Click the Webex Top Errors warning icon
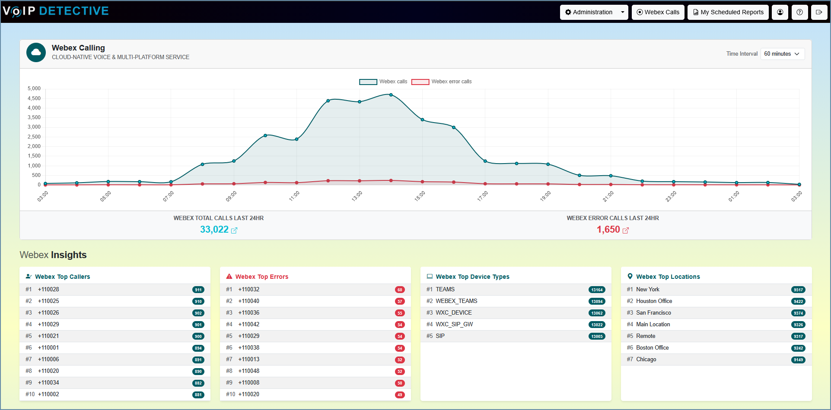The image size is (831, 410). point(229,277)
